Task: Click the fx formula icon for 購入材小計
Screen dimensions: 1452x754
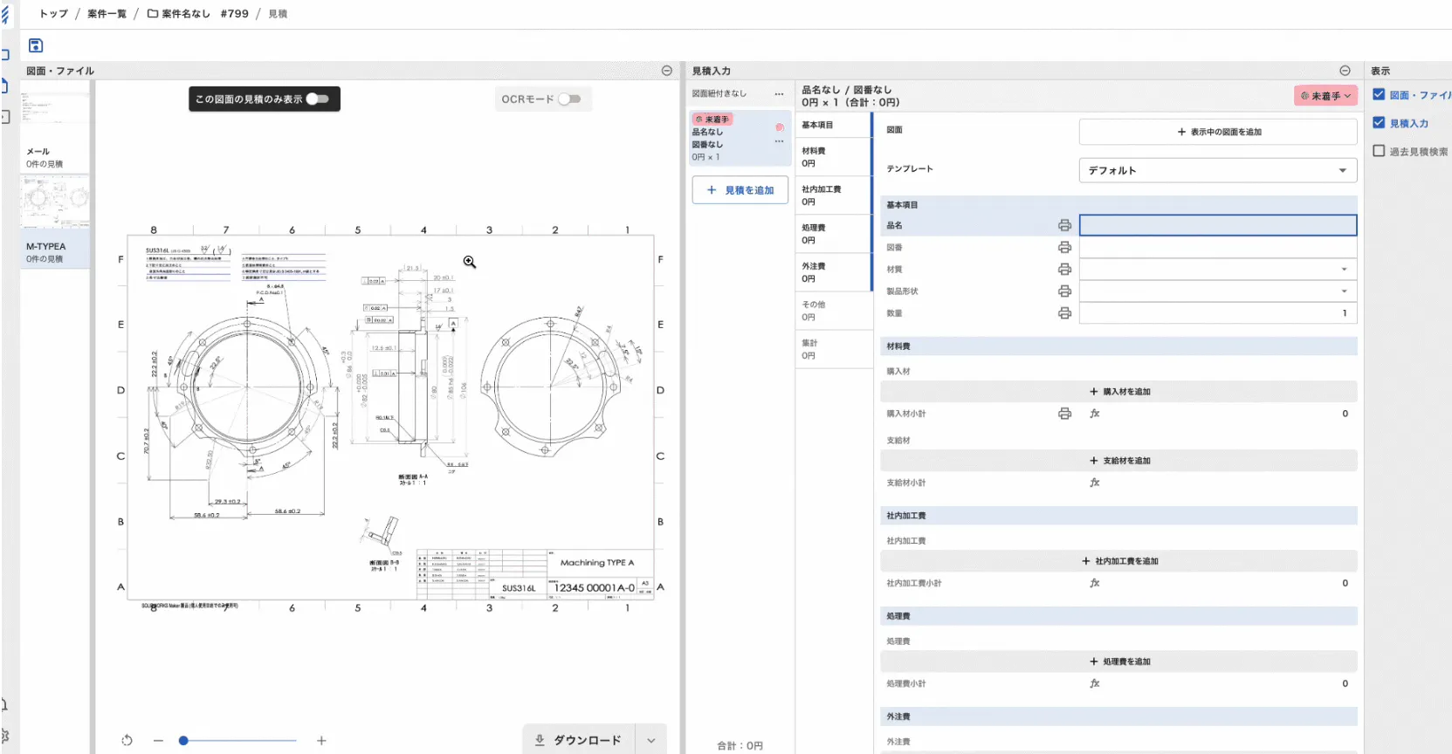Action: coord(1094,414)
